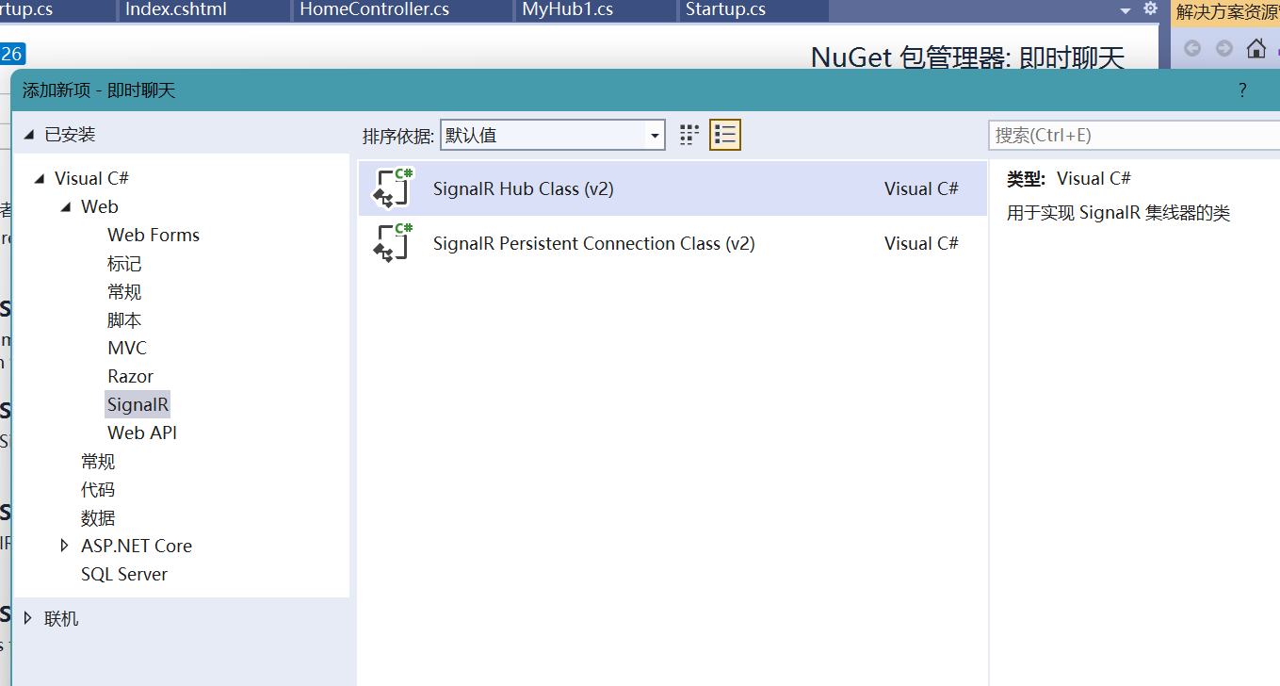
Task: Select 数据 category
Action: coord(98,517)
